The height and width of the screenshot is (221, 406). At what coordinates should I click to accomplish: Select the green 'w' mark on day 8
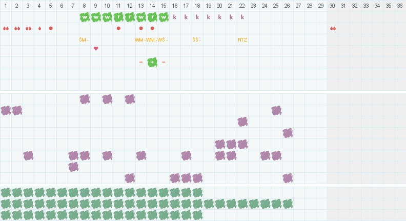85,17
